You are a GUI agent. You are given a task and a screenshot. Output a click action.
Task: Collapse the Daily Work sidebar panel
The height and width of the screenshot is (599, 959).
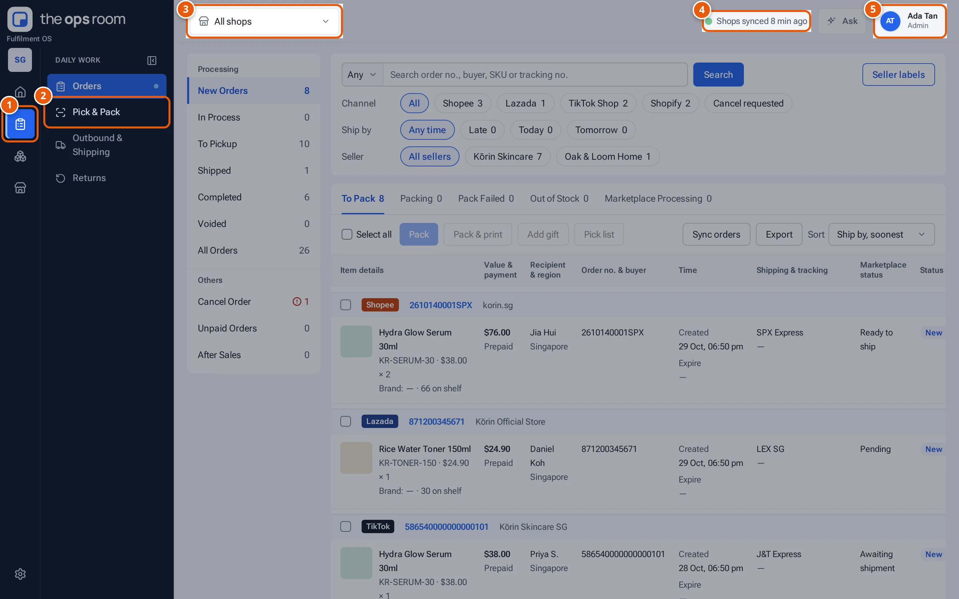(152, 60)
